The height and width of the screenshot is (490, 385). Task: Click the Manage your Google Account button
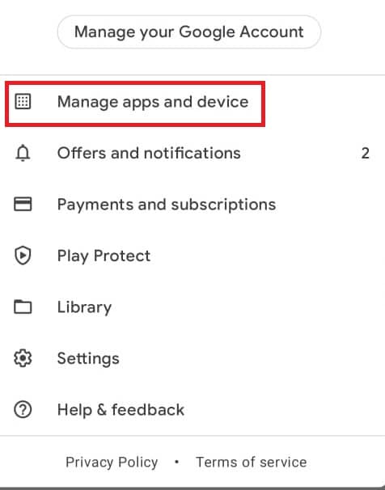189,32
